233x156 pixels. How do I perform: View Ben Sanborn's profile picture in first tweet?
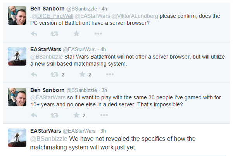[17, 16]
